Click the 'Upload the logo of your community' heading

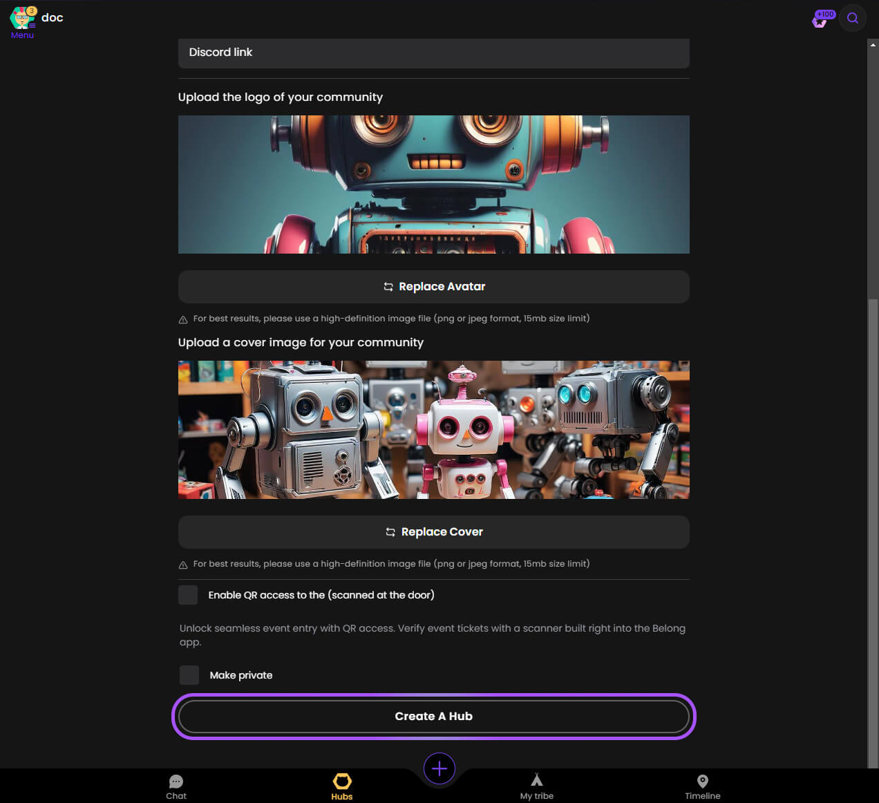coord(281,97)
